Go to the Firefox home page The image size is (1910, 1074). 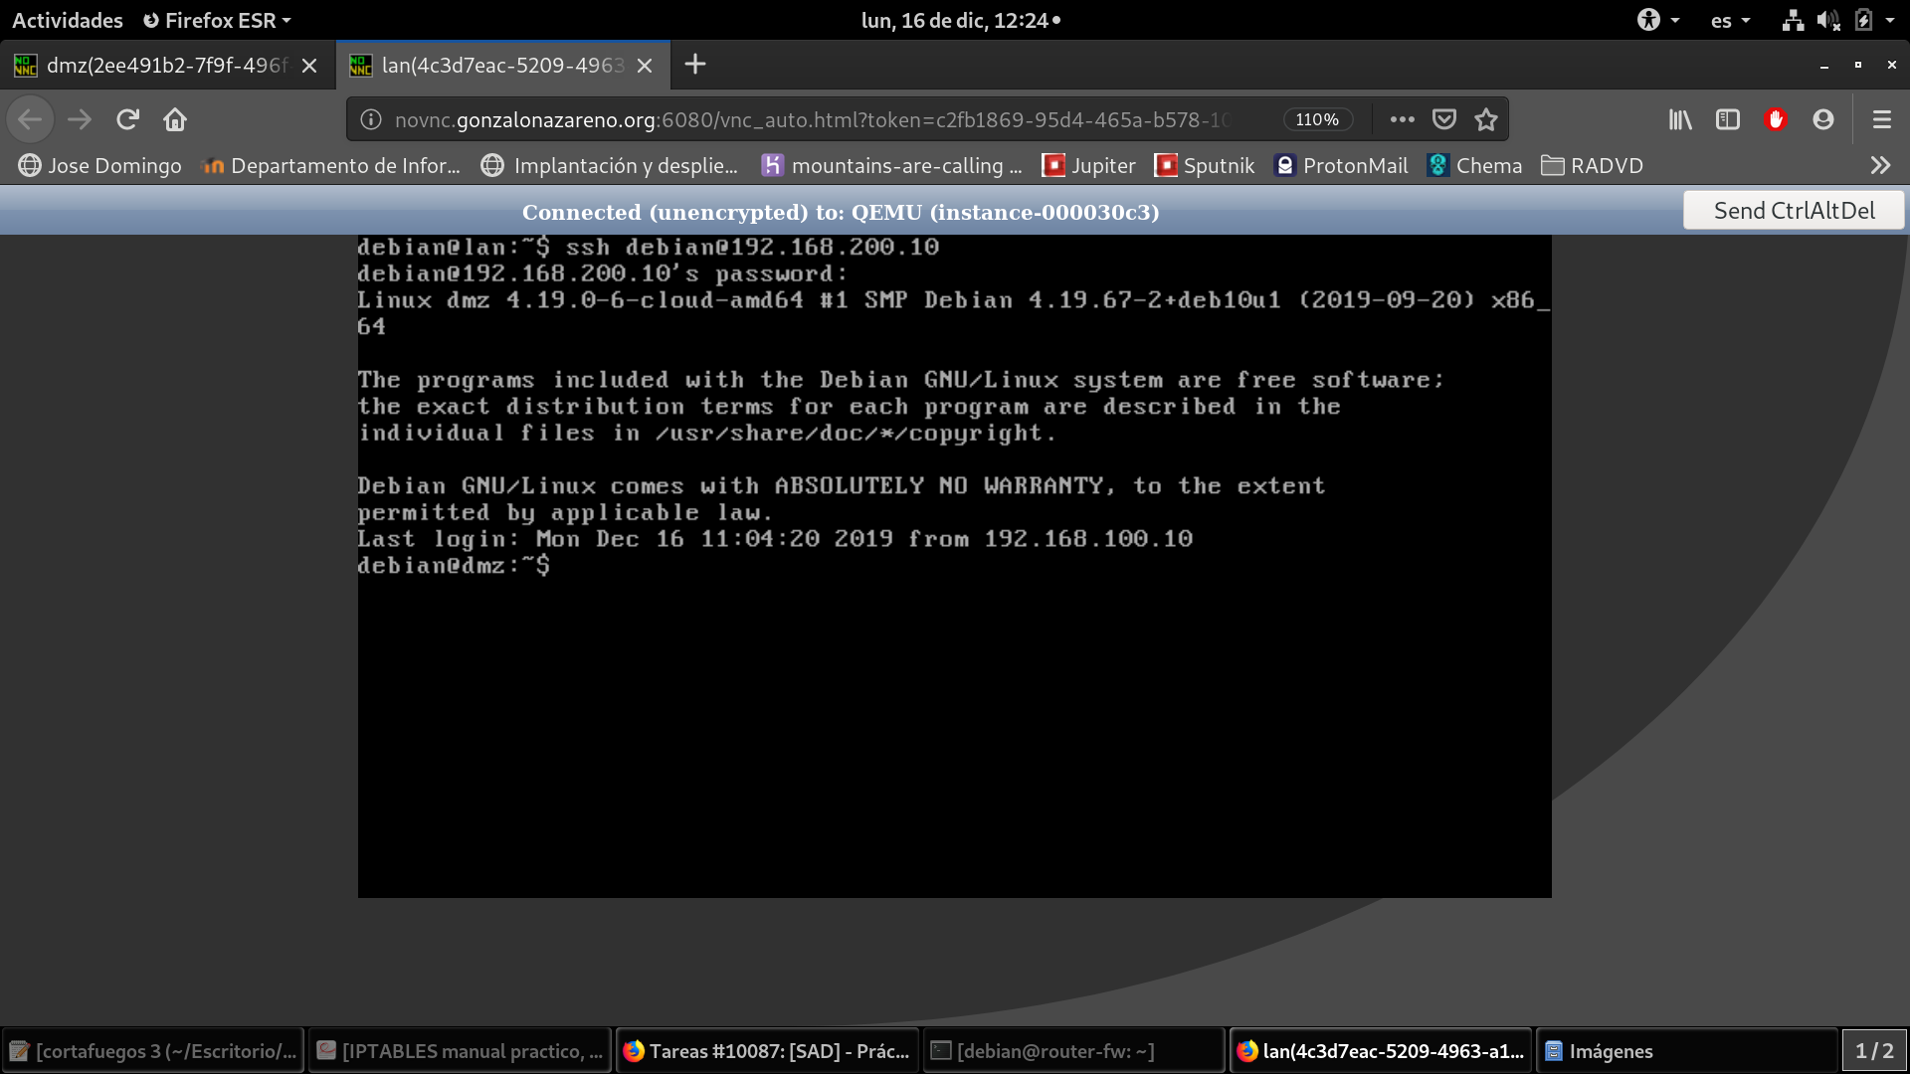[175, 119]
